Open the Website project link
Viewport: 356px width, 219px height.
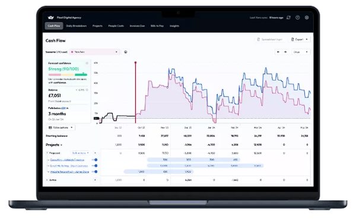[x=69, y=172]
